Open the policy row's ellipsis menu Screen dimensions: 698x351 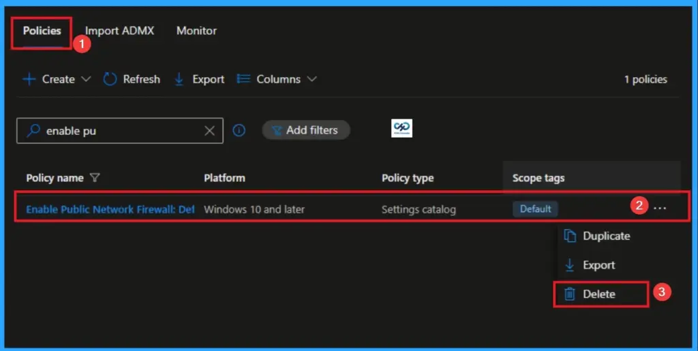[x=660, y=208]
